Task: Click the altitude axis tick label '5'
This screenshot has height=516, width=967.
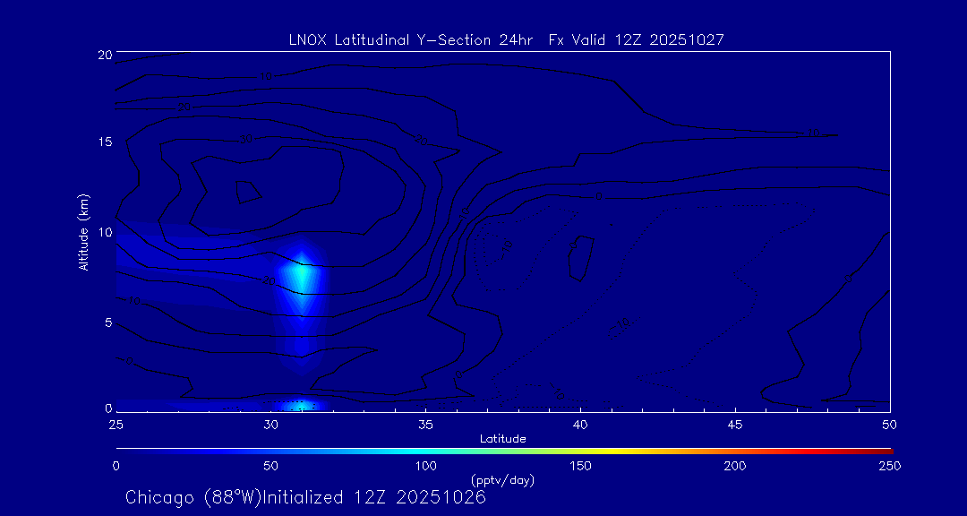Action: pyautogui.click(x=108, y=322)
